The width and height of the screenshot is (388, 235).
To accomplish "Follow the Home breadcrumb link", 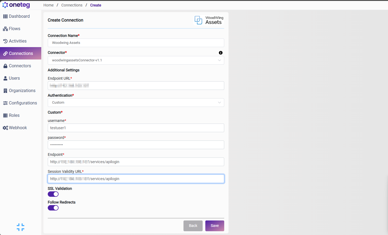I will (x=49, y=5).
